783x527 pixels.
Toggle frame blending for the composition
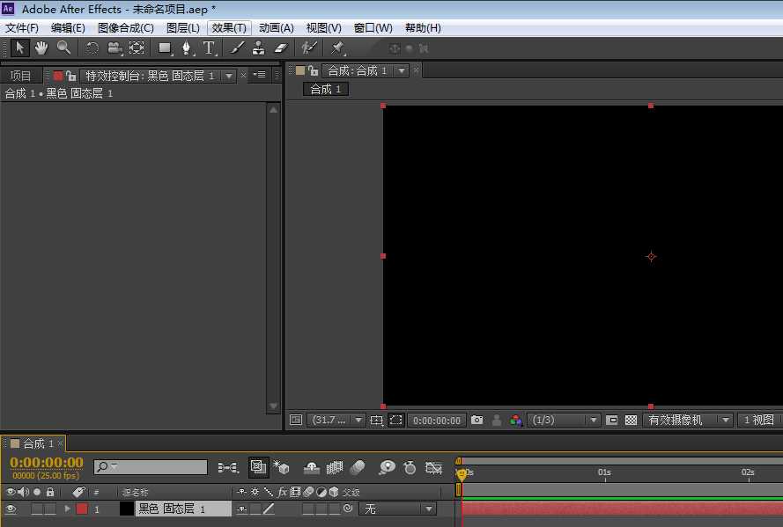tap(334, 467)
